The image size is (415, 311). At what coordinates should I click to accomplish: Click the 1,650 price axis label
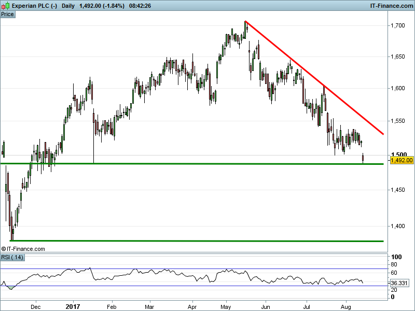coord(398,57)
